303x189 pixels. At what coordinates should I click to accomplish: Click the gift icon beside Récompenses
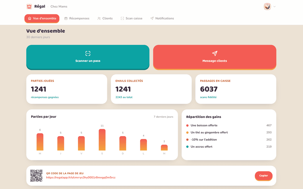pos(66,18)
